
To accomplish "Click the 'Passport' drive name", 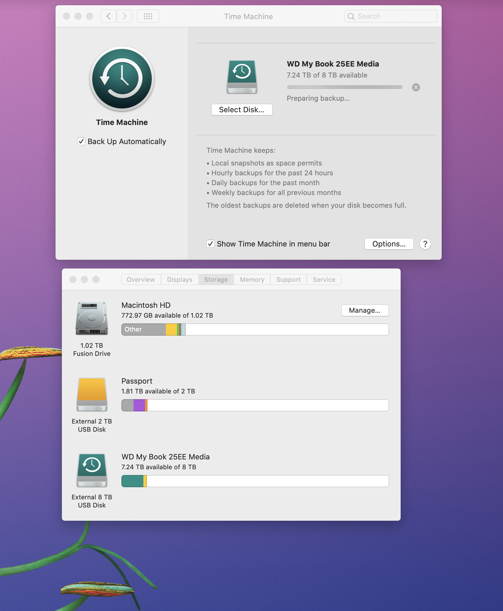I will [137, 381].
